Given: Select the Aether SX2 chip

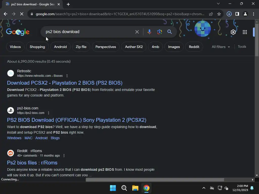Looking at the screenshot, I should pos(134,47).
